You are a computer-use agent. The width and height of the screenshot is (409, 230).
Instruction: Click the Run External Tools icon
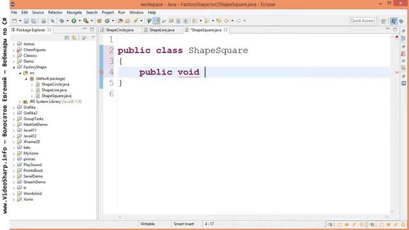click(x=86, y=21)
